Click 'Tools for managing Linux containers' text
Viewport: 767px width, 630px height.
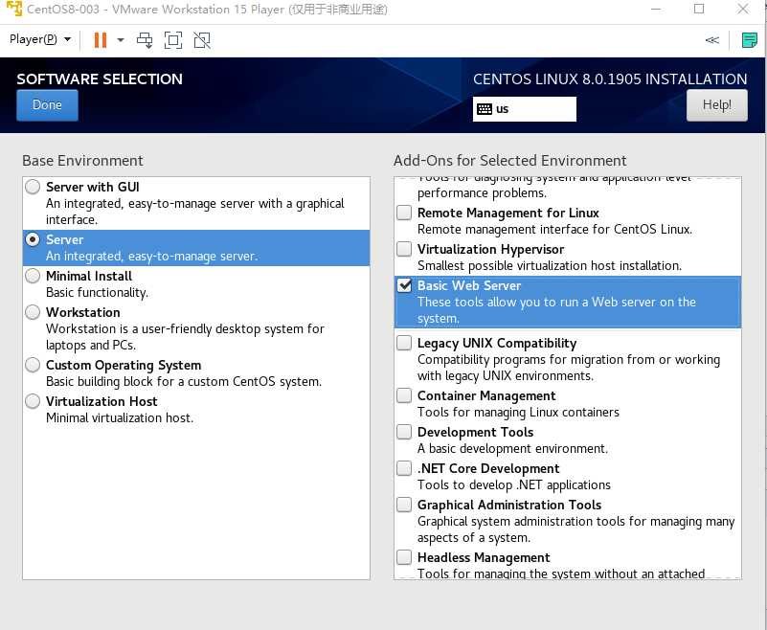coord(518,413)
